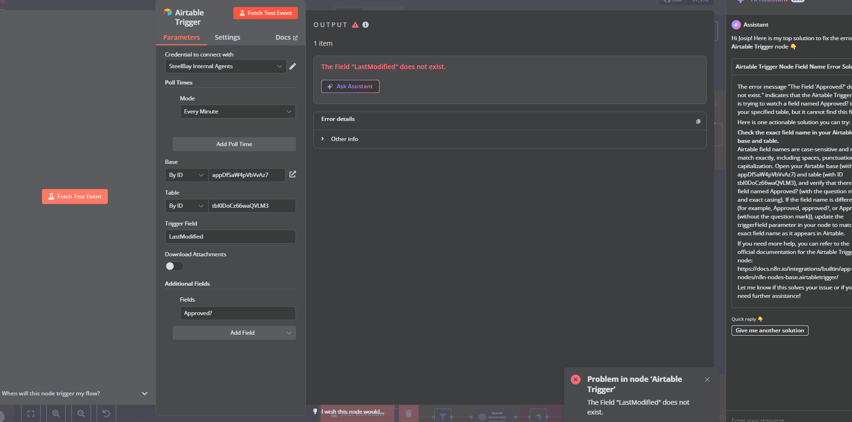Viewport: 852px width, 422px height.
Task: Edit the SteelBay credential via pencil icon
Action: click(x=293, y=66)
